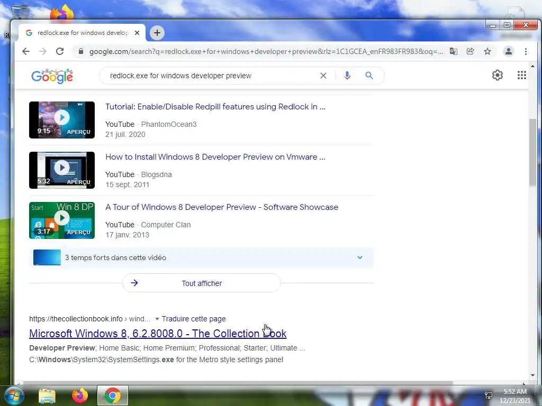Play the Vmware install video thumbnail
This screenshot has width=542, height=406.
62,170
